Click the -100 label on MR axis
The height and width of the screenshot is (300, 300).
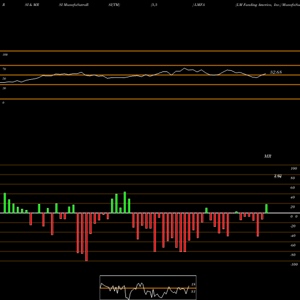(x=294, y=265)
